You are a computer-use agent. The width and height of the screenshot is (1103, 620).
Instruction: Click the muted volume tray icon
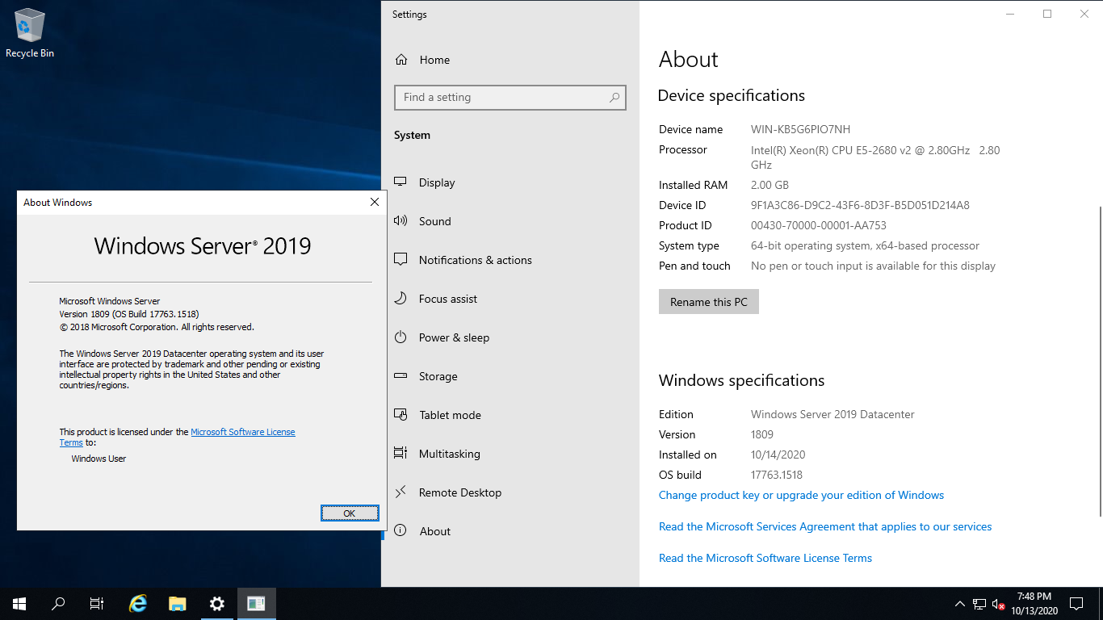pyautogui.click(x=998, y=604)
